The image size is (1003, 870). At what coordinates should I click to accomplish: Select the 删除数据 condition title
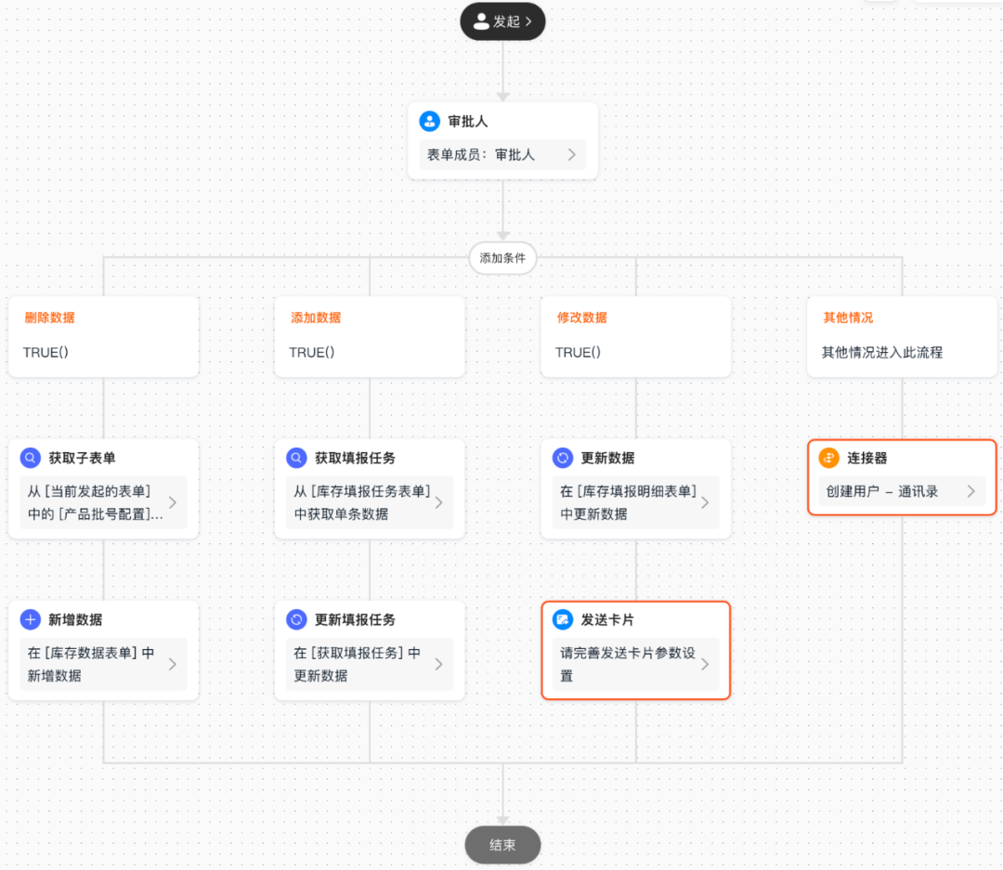(50, 318)
